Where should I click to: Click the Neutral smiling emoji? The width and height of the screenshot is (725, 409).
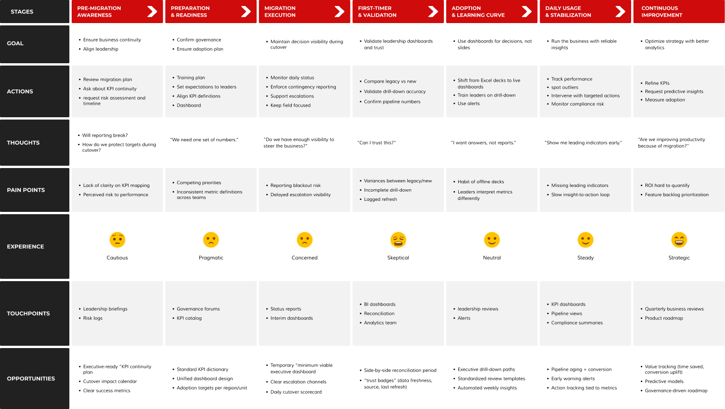(492, 240)
